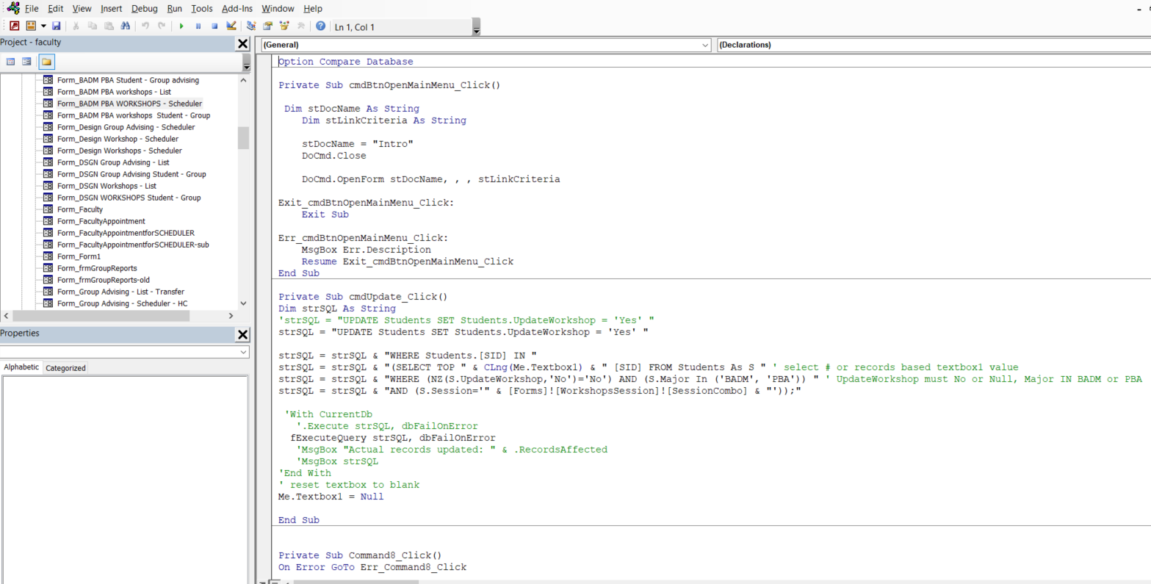
Task: Open the View menu
Action: coord(82,9)
